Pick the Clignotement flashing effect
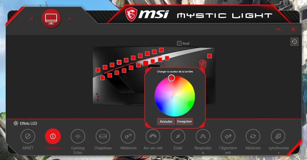The image size is (307, 160). click(x=228, y=136)
